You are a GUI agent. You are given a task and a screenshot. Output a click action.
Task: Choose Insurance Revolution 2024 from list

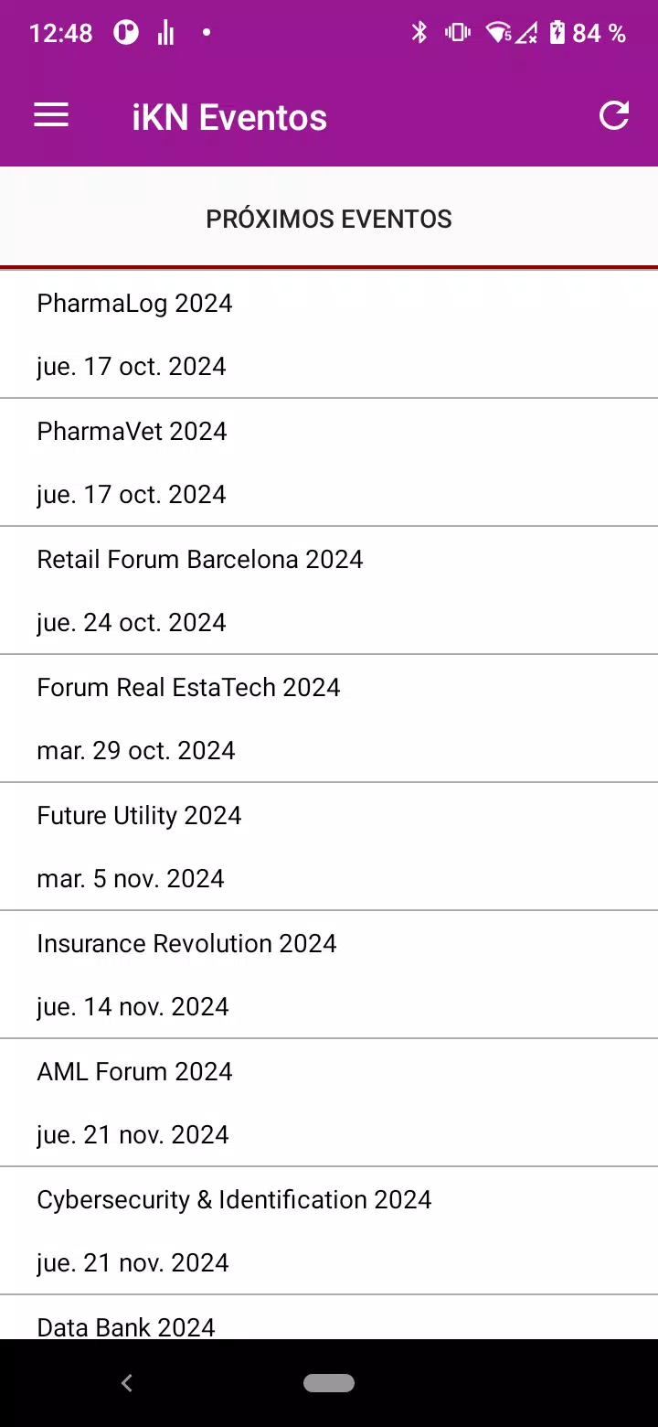329,974
